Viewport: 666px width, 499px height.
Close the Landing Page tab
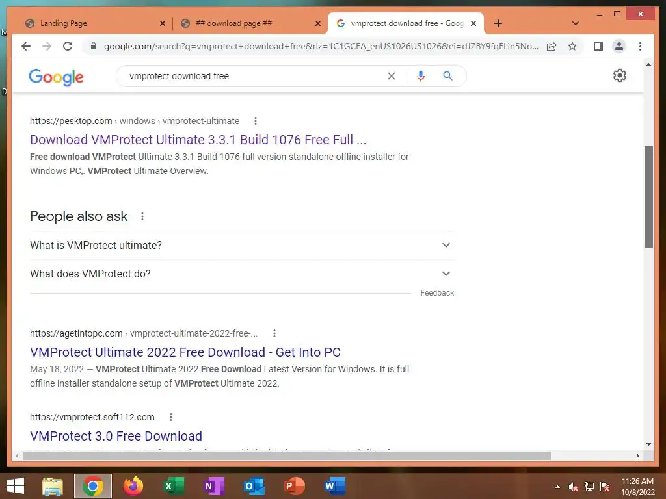162,23
